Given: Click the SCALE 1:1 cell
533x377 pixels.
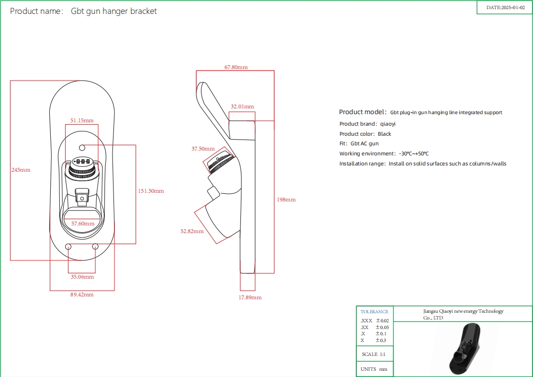Looking at the screenshot, I should tap(374, 354).
